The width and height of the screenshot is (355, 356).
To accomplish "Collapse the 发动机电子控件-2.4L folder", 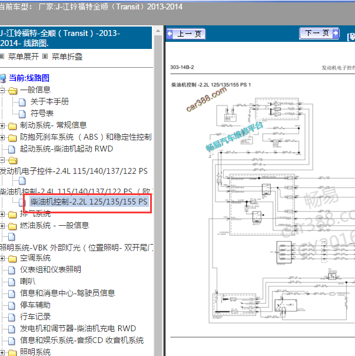I will click(x=2, y=160).
